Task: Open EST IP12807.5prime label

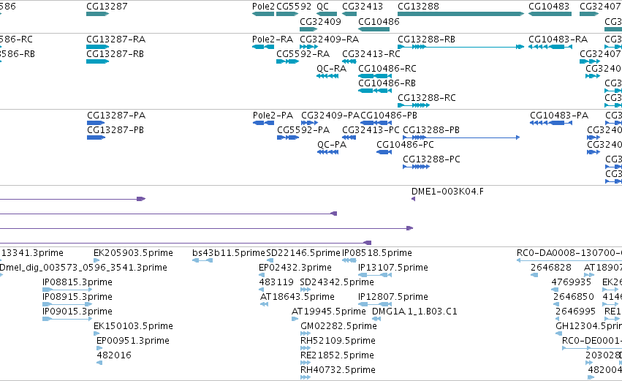Action: 393,297
